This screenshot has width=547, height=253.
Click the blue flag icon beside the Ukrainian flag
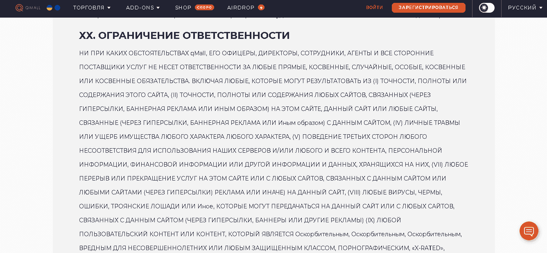[x=57, y=8]
